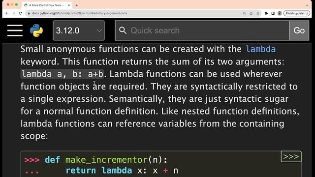Viewport: 315px width, 177px height.
Task: Click the Finish update button
Action: [x=296, y=13]
